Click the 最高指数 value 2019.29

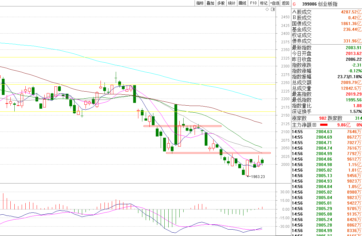click(353, 94)
